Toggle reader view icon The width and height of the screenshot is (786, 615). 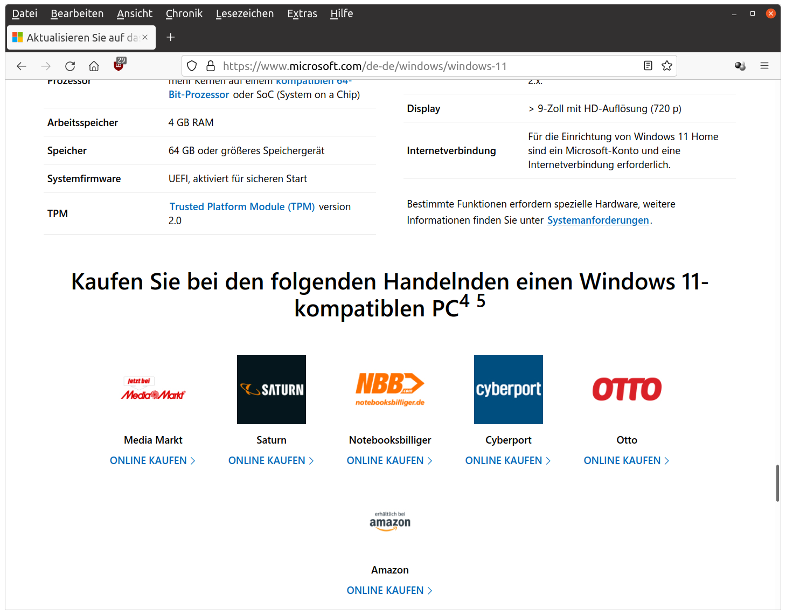pyautogui.click(x=648, y=66)
